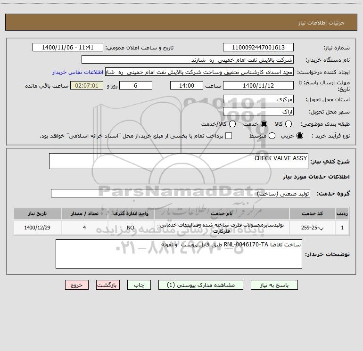Viewport: 363px width, 351px height.
Task: Select the کالا/خدمت radio option
Action: coord(232,124)
